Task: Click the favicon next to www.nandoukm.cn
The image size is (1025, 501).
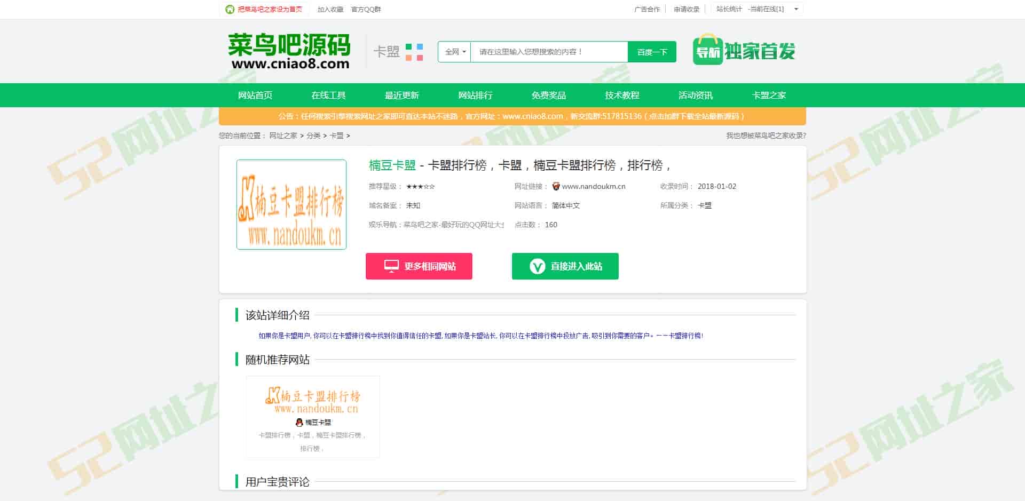Action: tap(556, 186)
